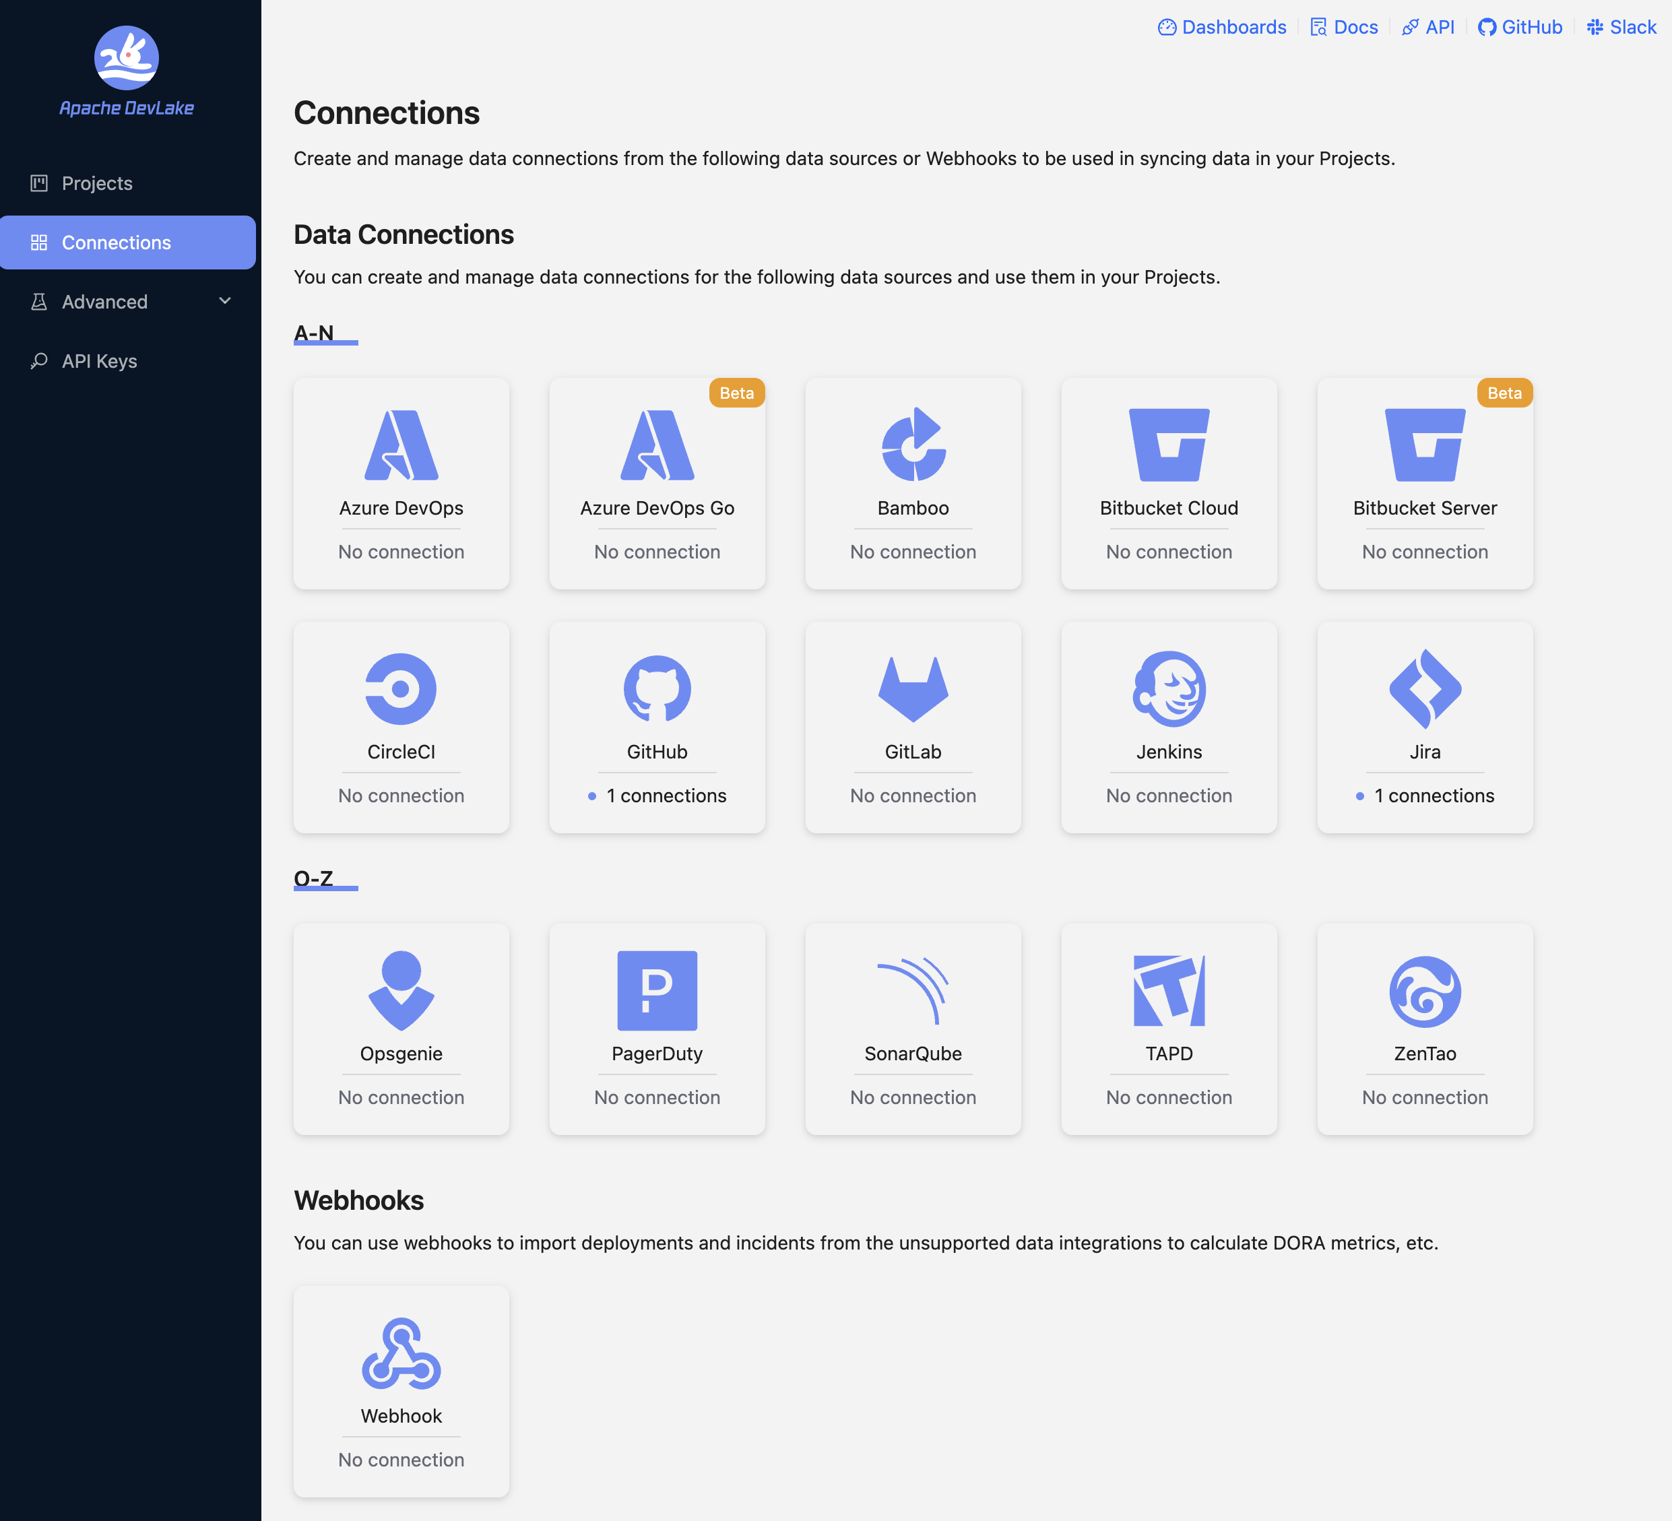Select the Opsgenie icon
1672x1521 pixels.
[x=401, y=990]
